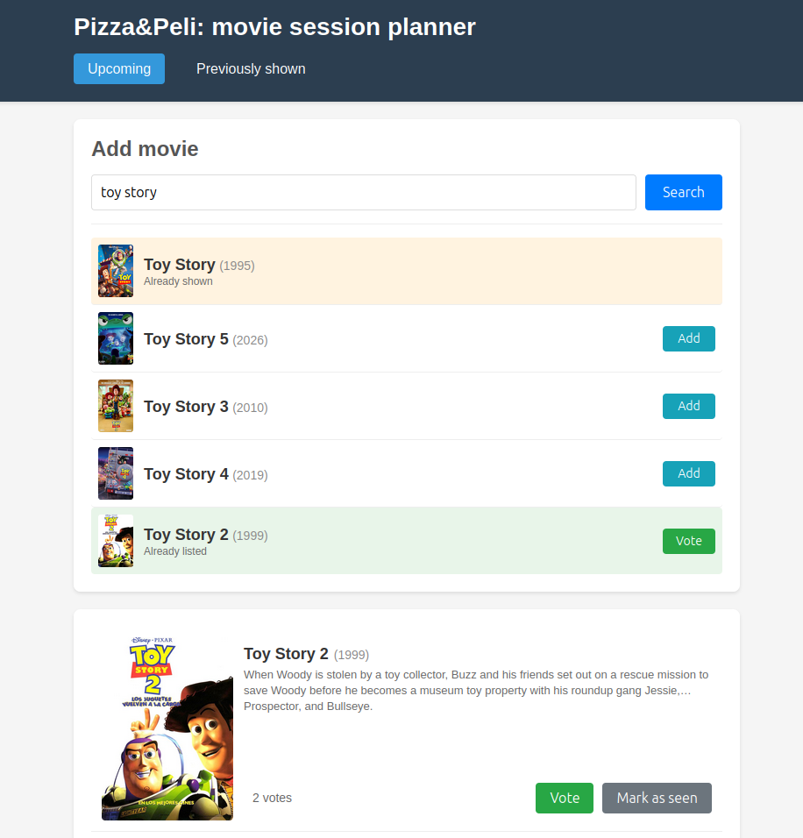
Task: Switch to the Previously shown tab
Action: point(251,68)
